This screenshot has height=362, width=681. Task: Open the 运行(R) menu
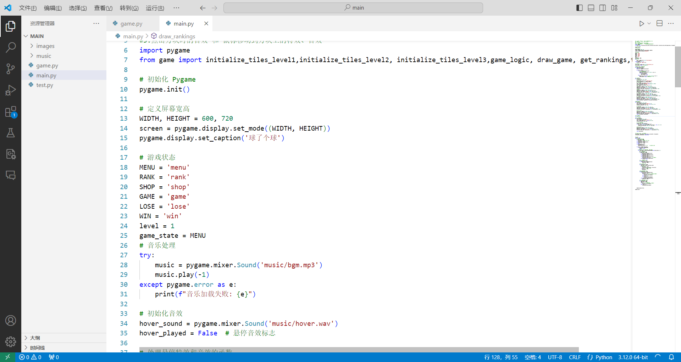(155, 8)
